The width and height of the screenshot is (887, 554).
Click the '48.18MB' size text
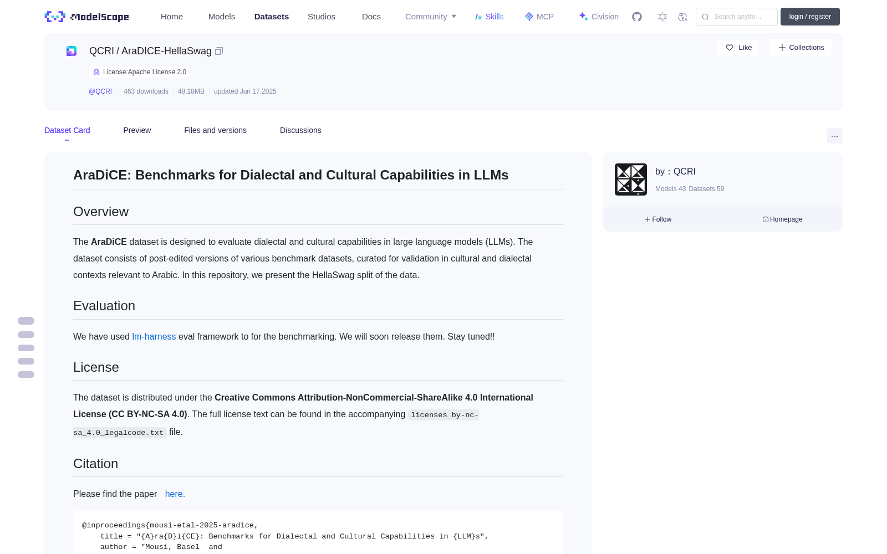point(191,91)
